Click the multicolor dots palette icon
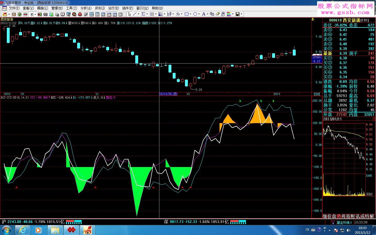376x235 pixels. click(x=228, y=14)
